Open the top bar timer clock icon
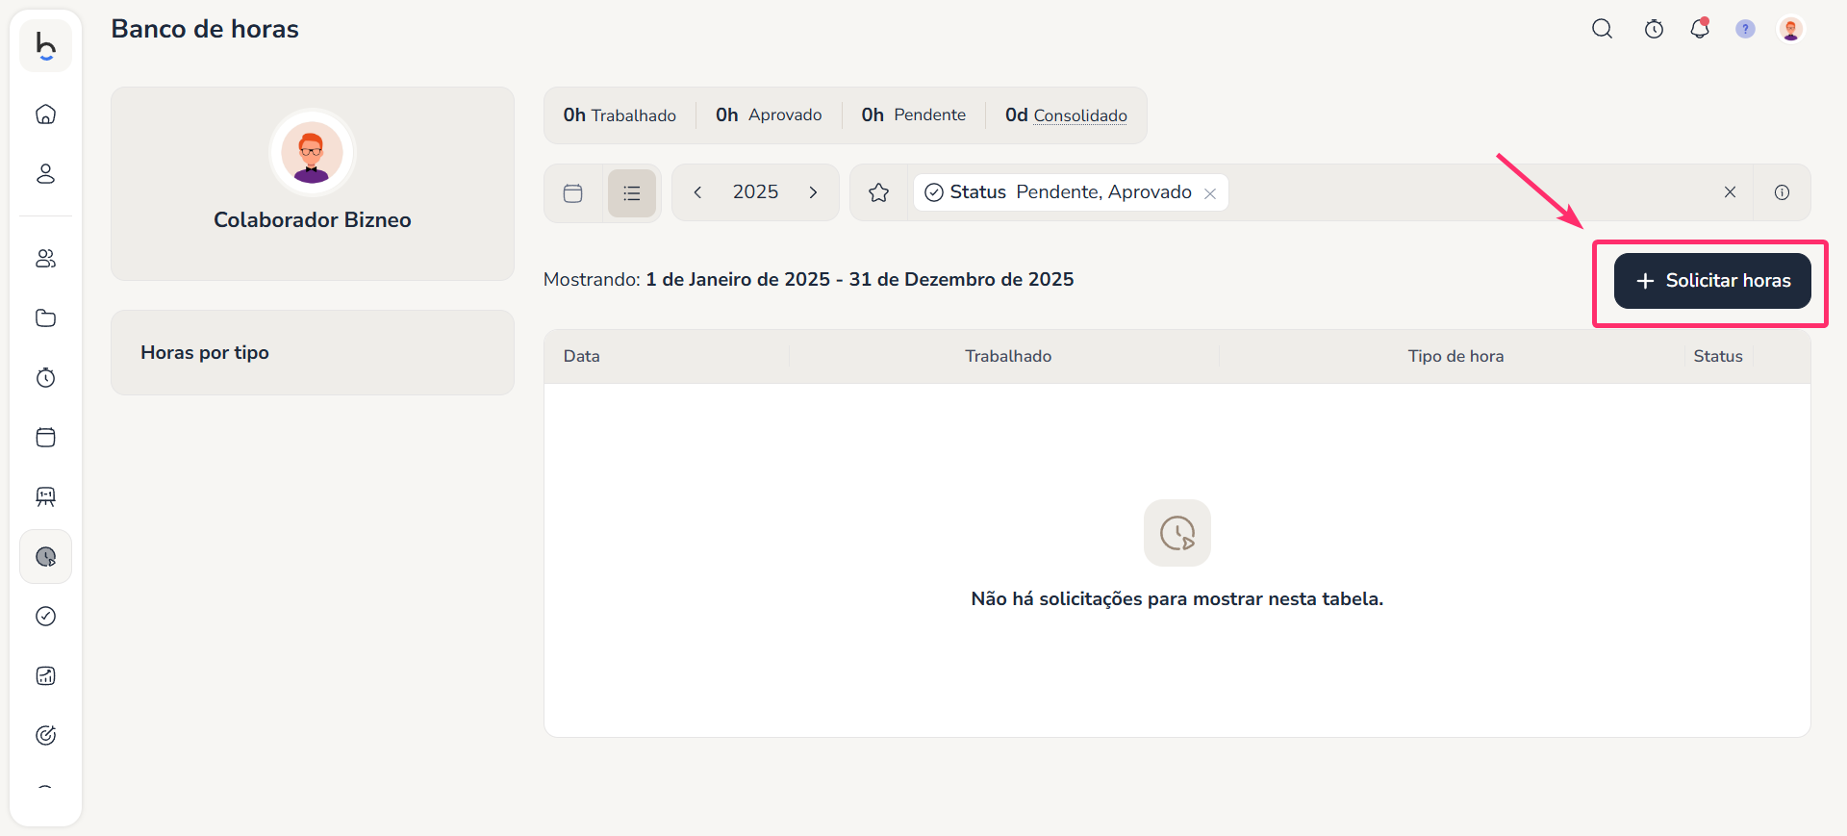 click(1654, 29)
